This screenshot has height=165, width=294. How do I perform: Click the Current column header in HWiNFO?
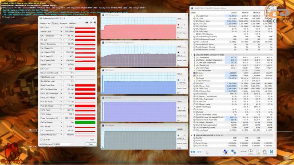(234, 13)
